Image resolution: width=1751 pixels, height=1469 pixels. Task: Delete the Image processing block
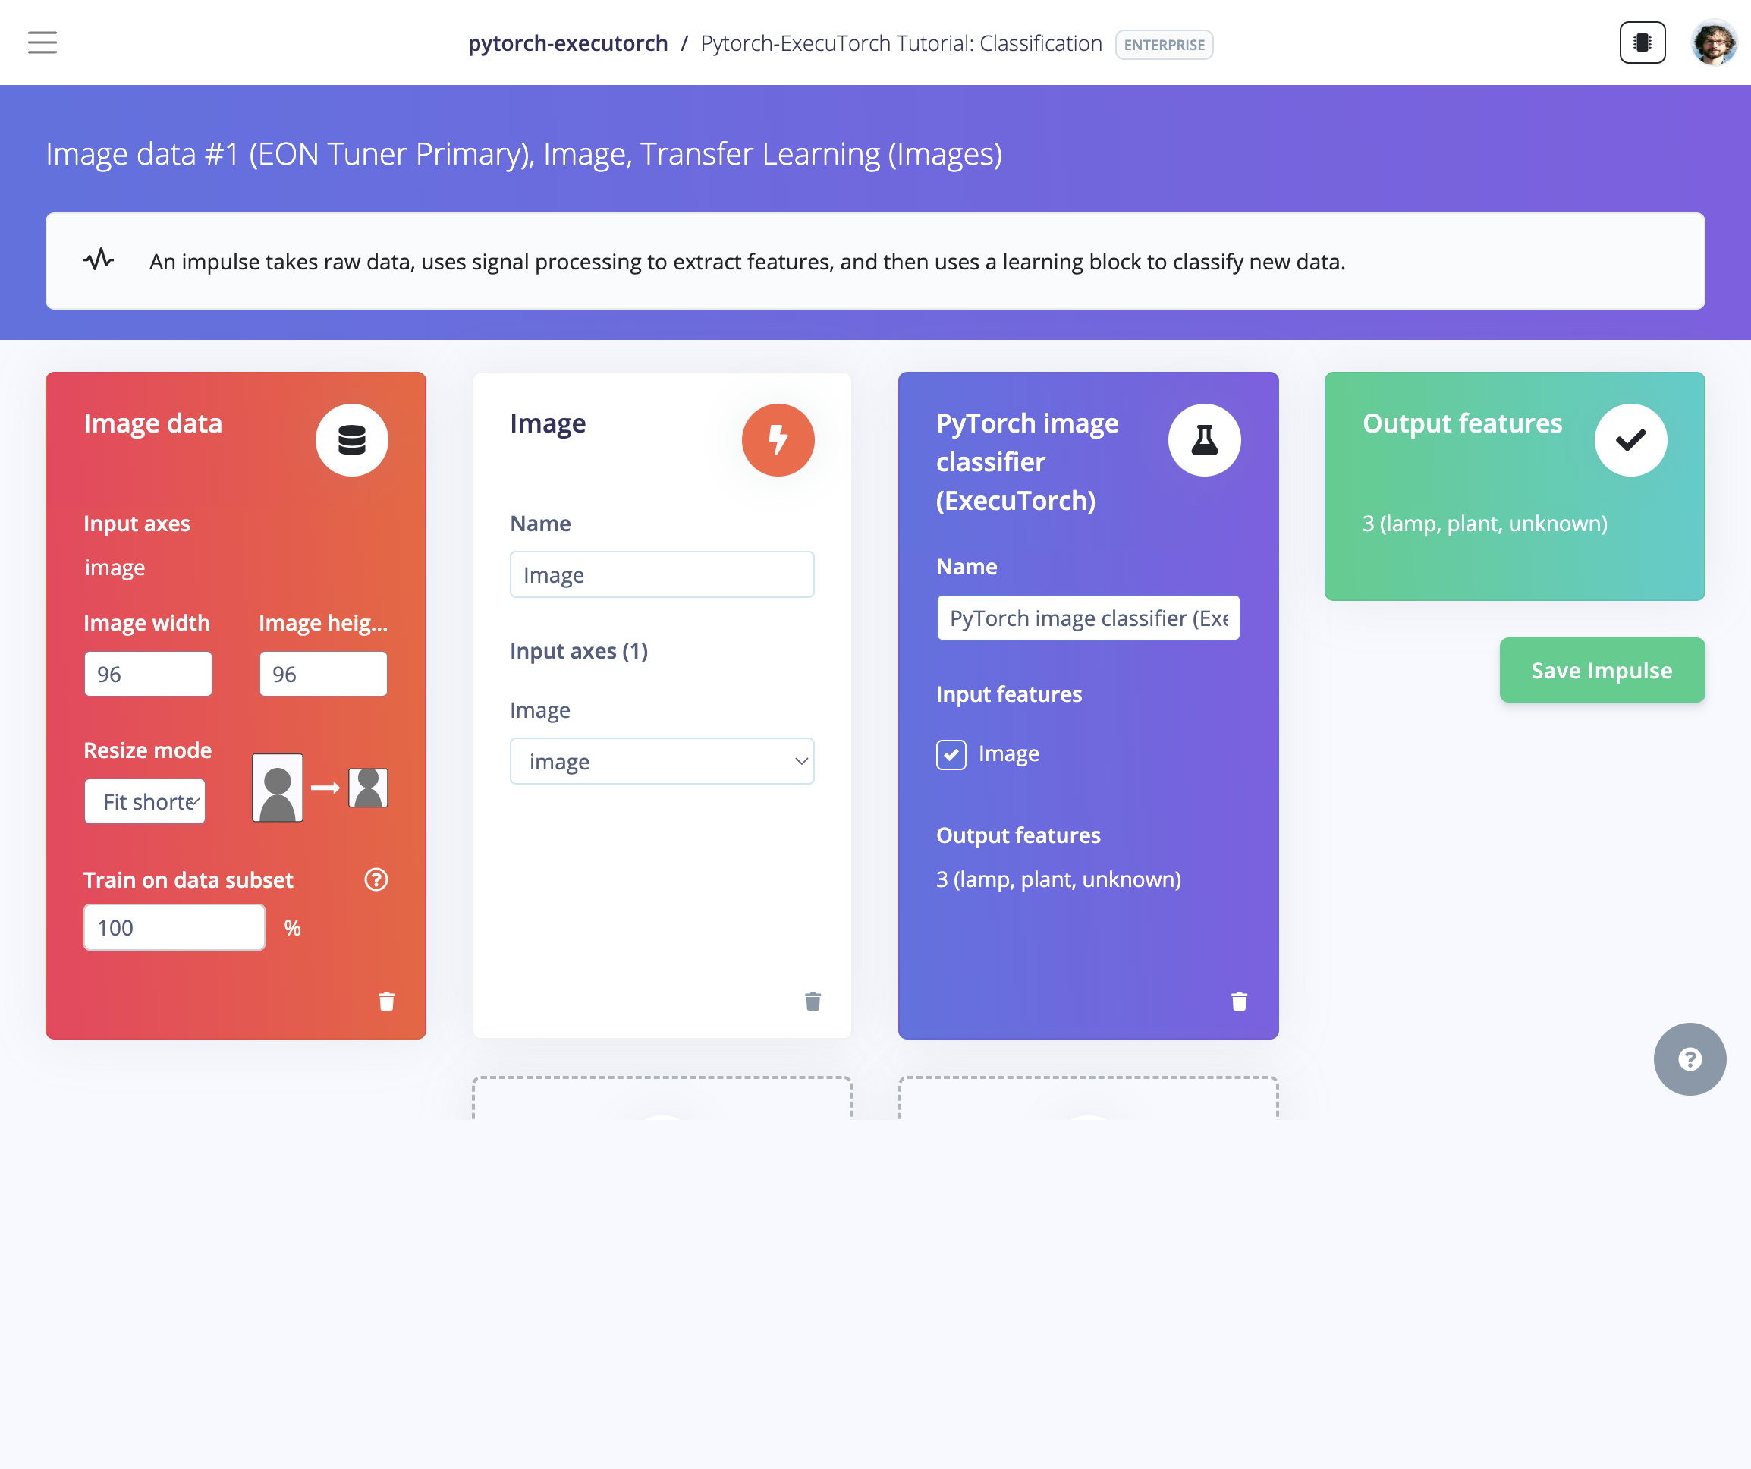812,1002
